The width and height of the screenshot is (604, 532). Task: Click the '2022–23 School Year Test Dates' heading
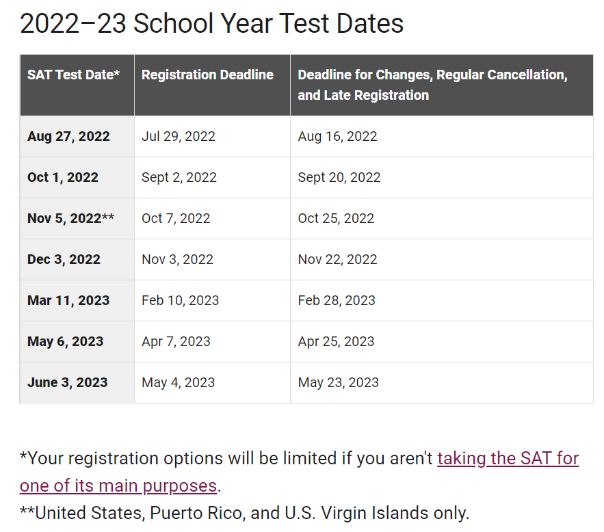(211, 23)
